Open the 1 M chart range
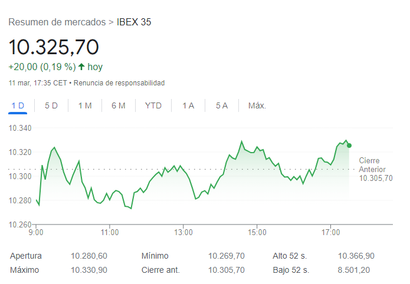 85,105
